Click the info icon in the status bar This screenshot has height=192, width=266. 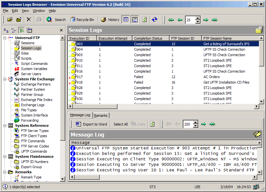5,187
